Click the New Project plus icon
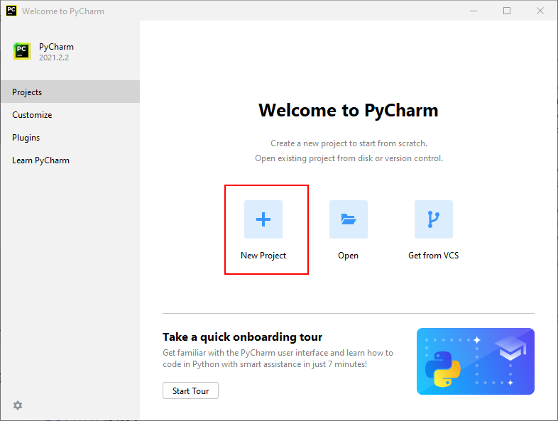Image resolution: width=558 pixels, height=421 pixels. click(x=263, y=219)
